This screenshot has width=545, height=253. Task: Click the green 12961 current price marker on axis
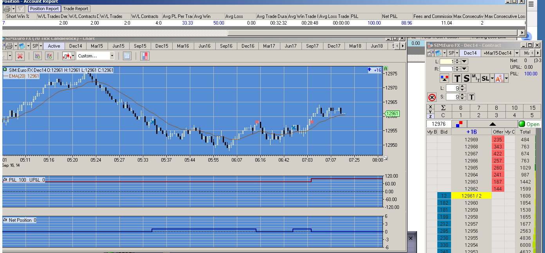(x=392, y=114)
